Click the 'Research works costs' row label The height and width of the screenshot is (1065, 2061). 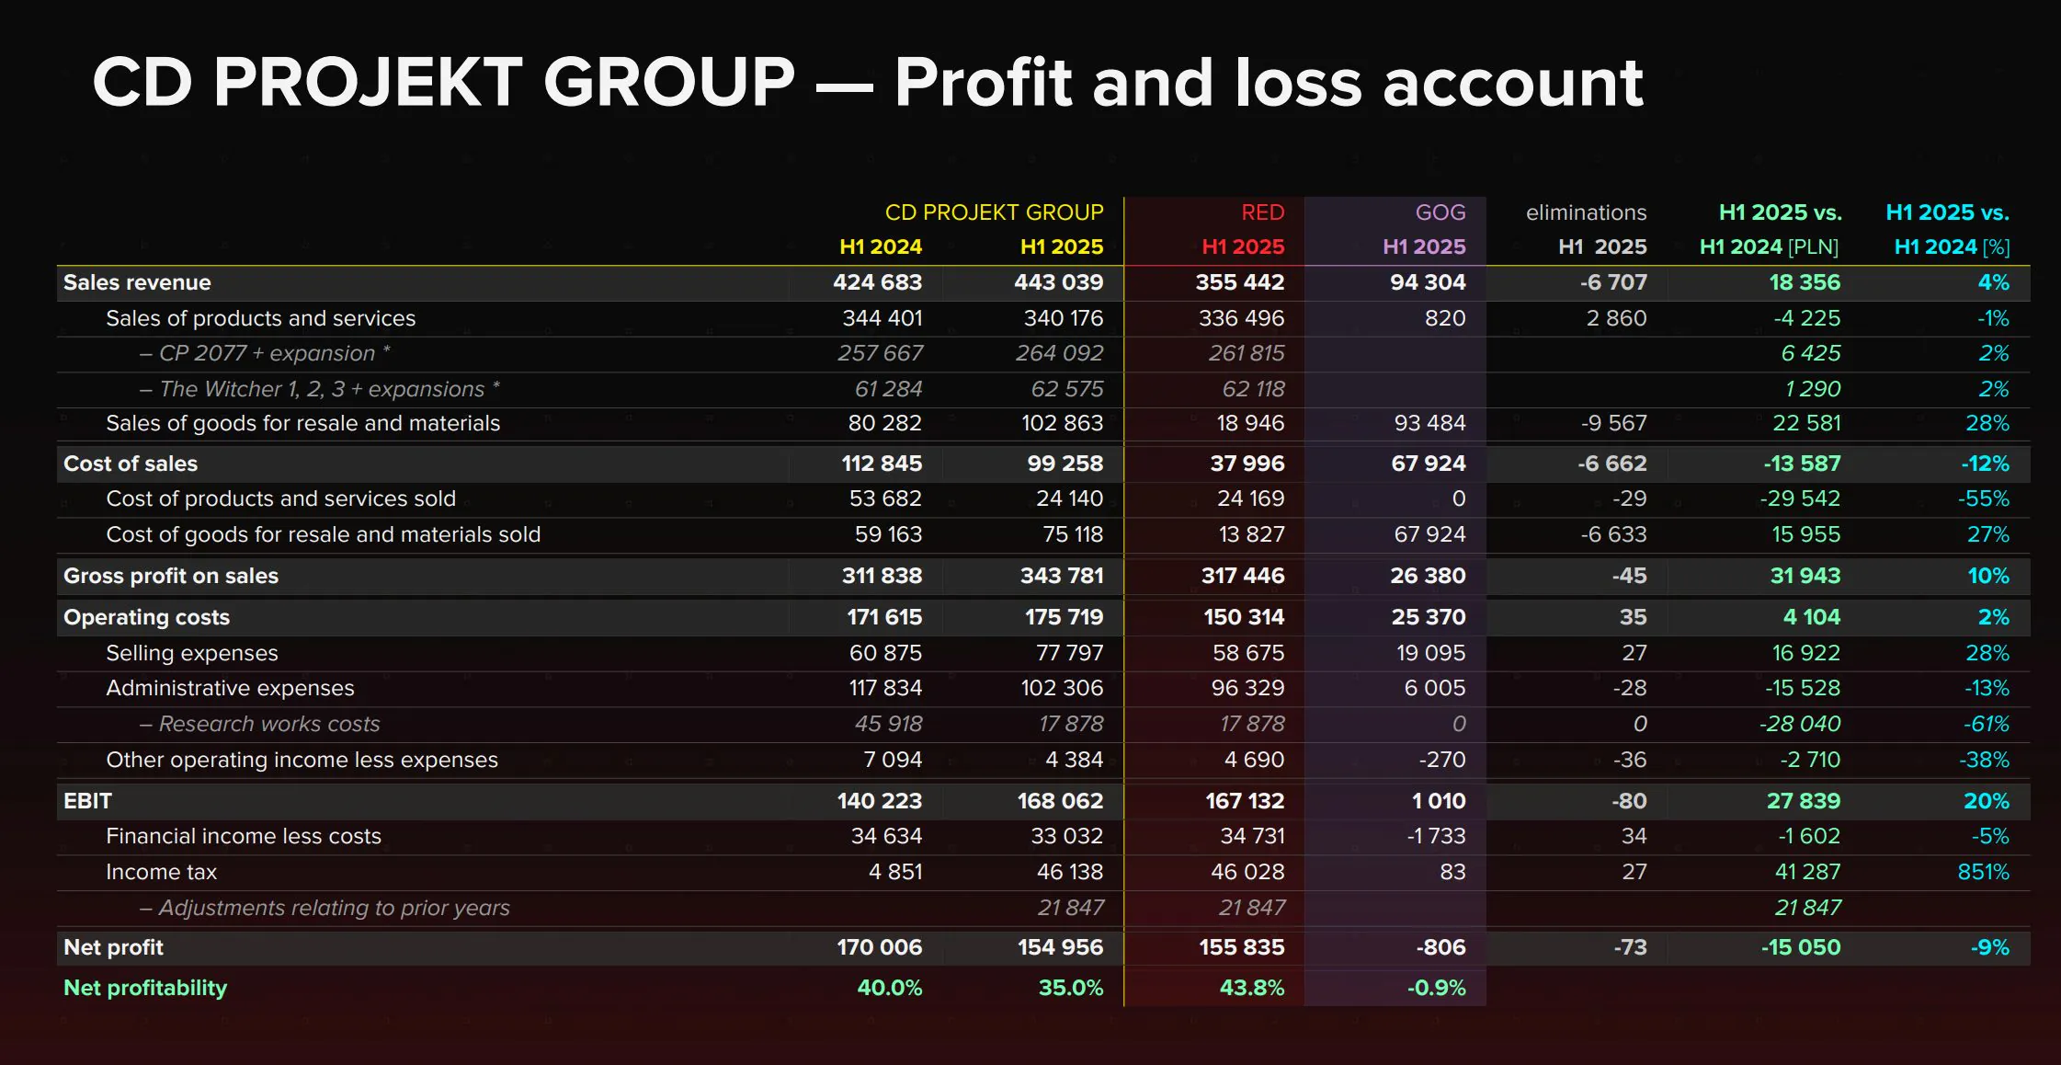tap(268, 724)
